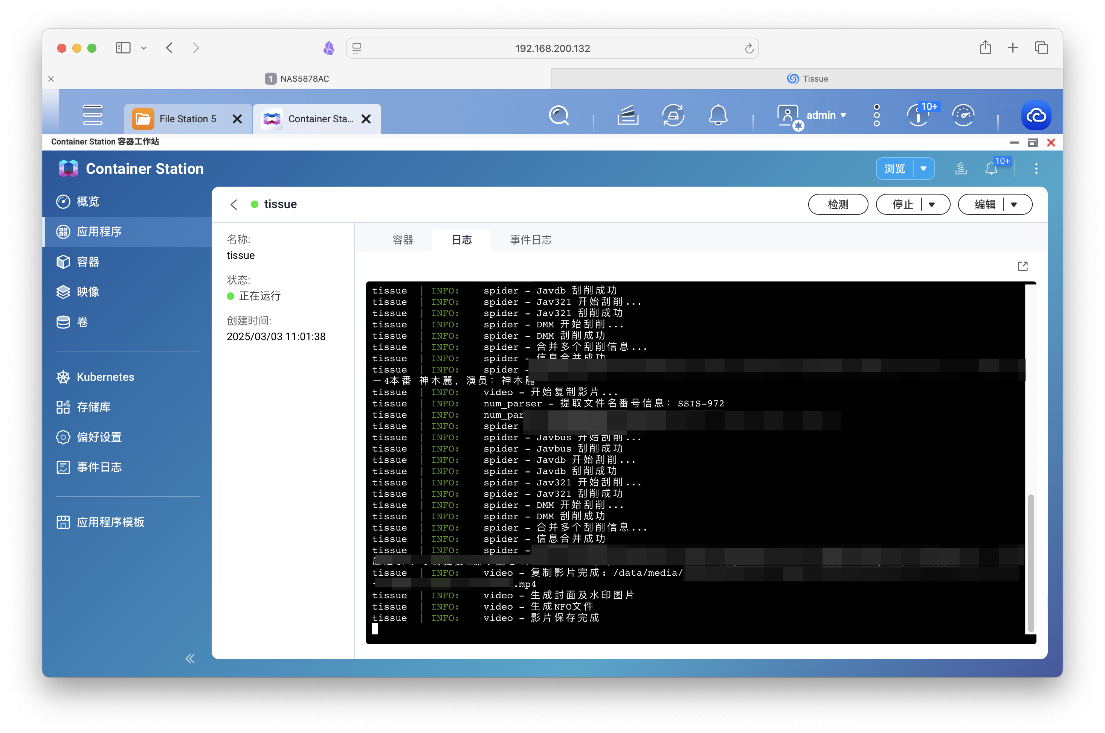Switch to NAS5878AC browser tab

coord(297,79)
